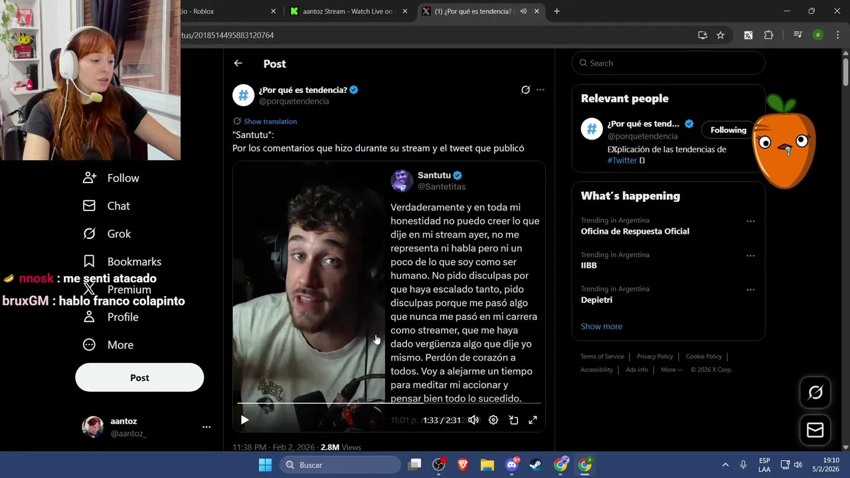The width and height of the screenshot is (850, 478).
Task: Open Grok icon beside the post menu
Action: (x=525, y=90)
